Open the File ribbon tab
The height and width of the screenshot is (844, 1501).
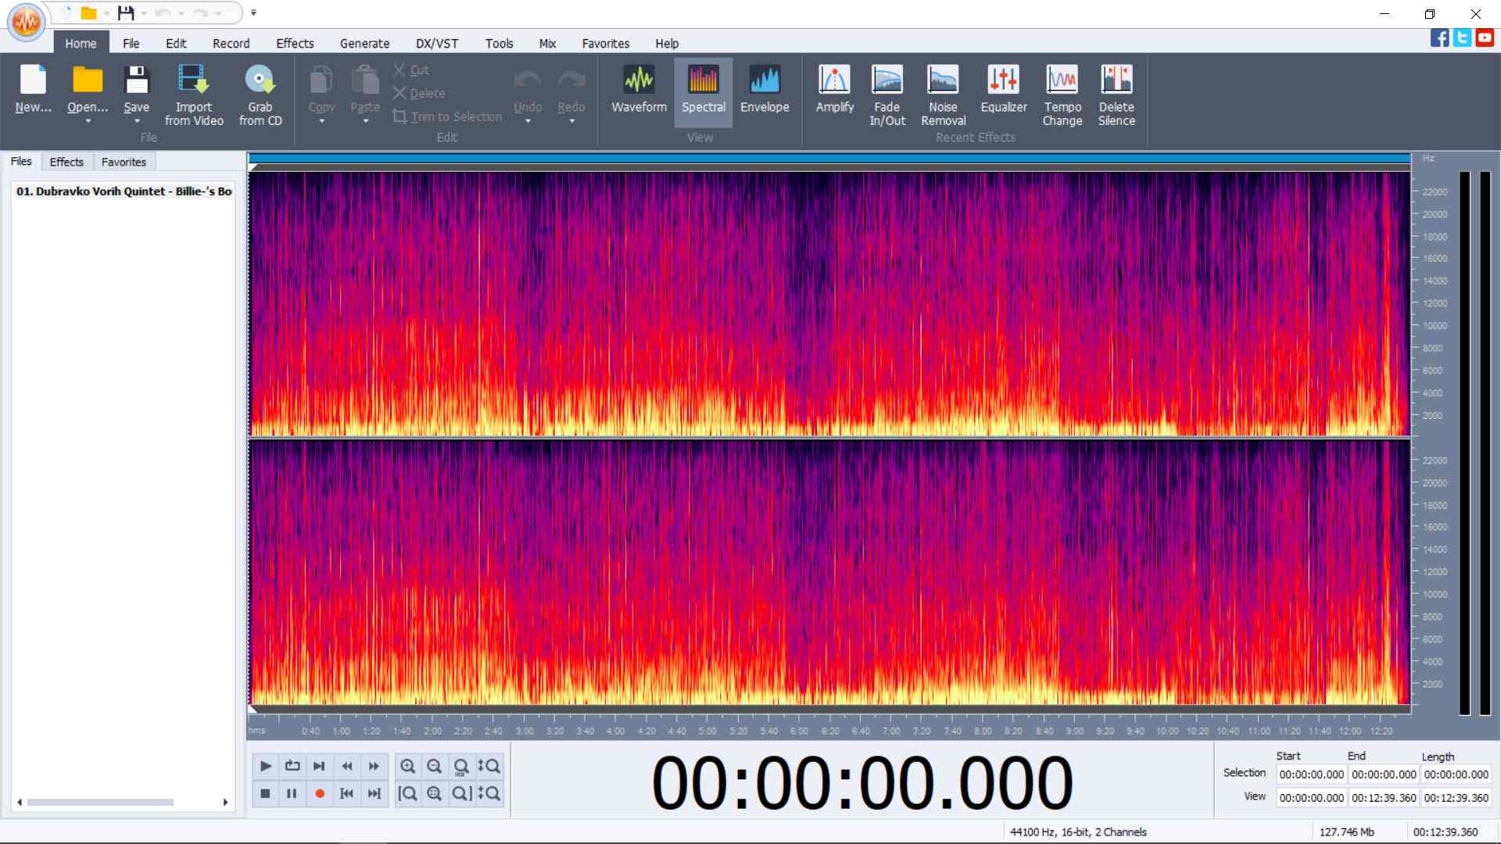[131, 43]
